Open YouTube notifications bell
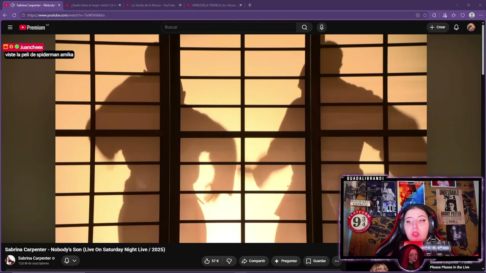 coord(456,27)
